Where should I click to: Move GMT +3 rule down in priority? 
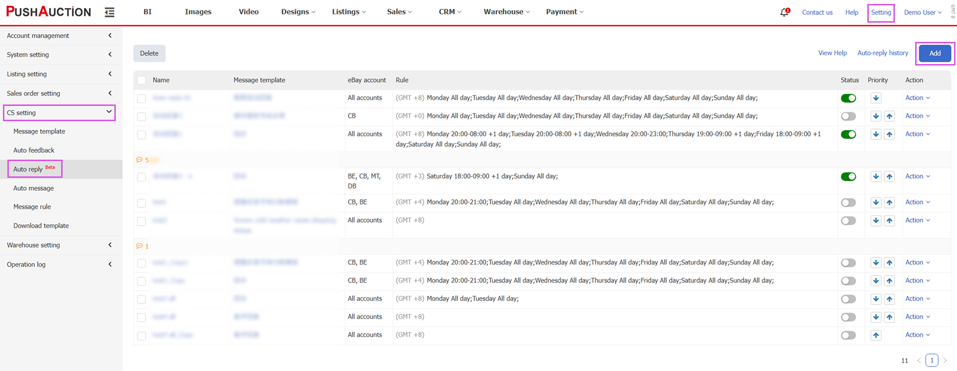(x=875, y=176)
